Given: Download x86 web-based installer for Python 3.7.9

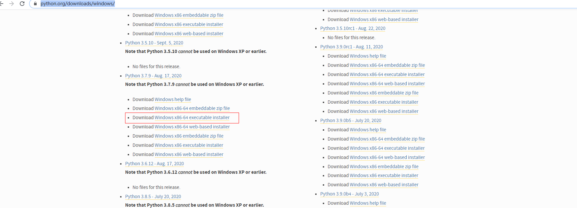Looking at the screenshot, I should pyautogui.click(x=189, y=154).
